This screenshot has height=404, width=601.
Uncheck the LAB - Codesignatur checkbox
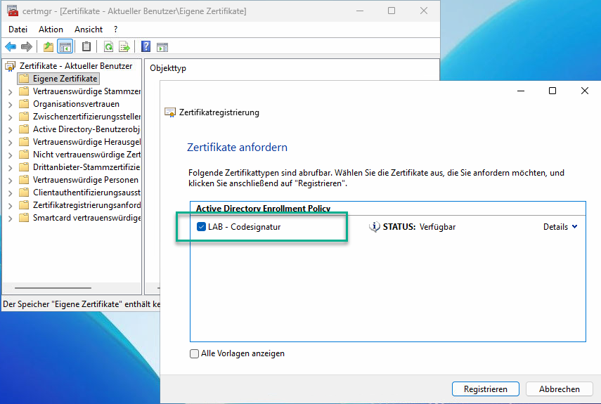(201, 227)
